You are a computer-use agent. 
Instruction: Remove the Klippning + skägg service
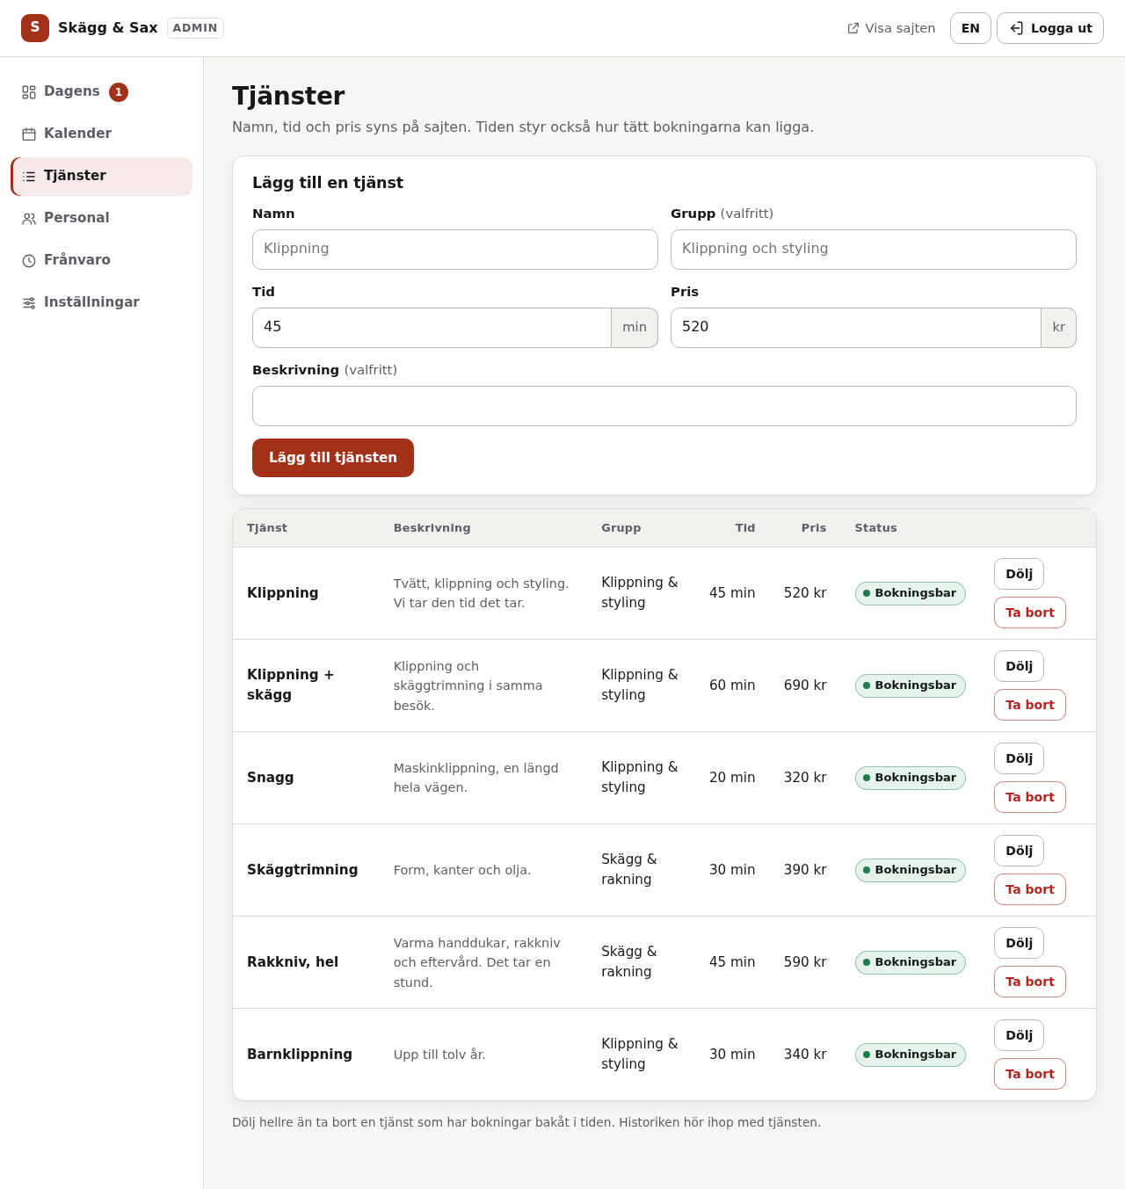1030,705
